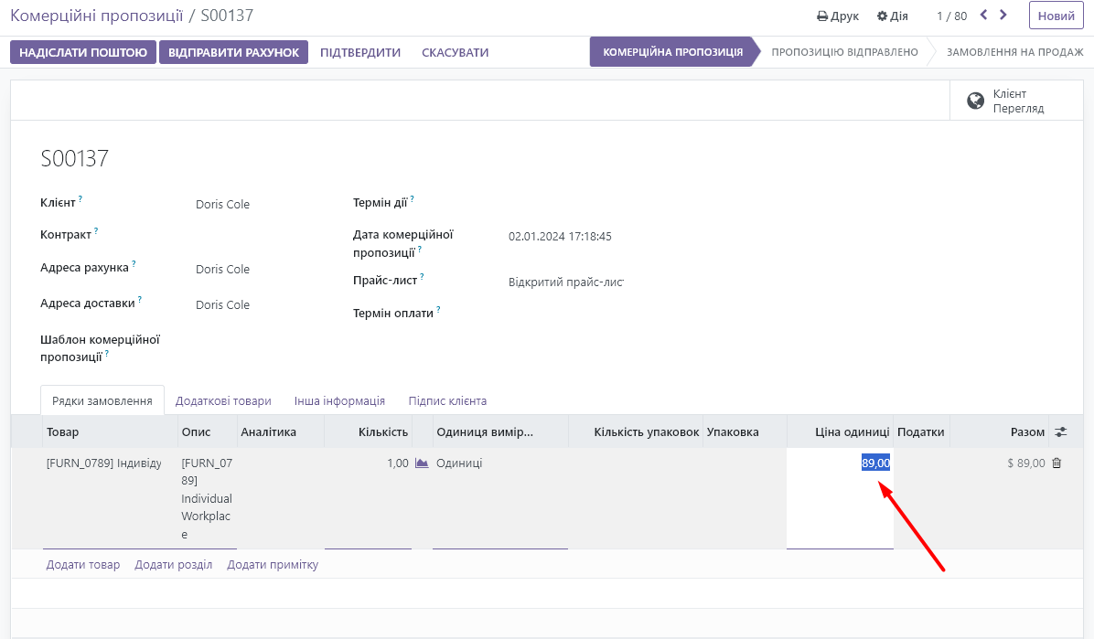This screenshot has height=639, width=1094.
Task: Open the Дія action gear menu
Action: [x=893, y=16]
